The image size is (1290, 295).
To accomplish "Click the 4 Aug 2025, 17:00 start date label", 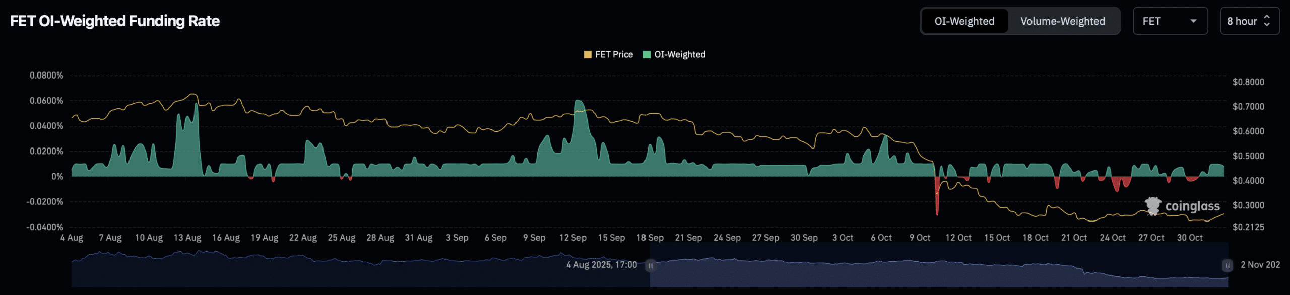I will point(601,265).
